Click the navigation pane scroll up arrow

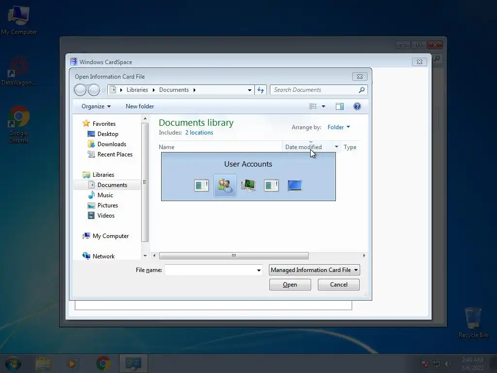coord(145,119)
